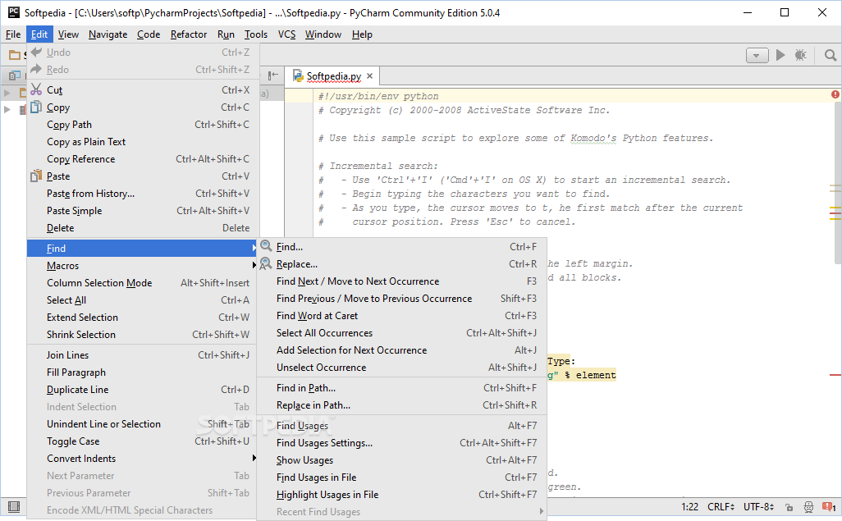Viewport: 842px width, 521px height.
Task: Open the Navigate menu
Action: (x=108, y=34)
